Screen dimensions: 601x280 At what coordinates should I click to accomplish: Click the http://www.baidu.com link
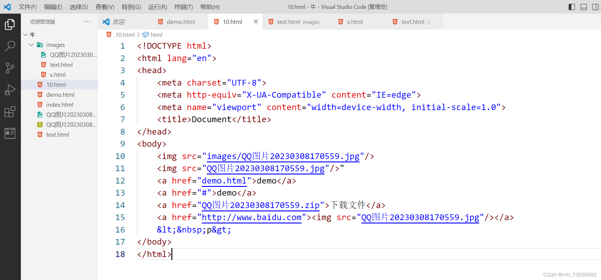252,217
